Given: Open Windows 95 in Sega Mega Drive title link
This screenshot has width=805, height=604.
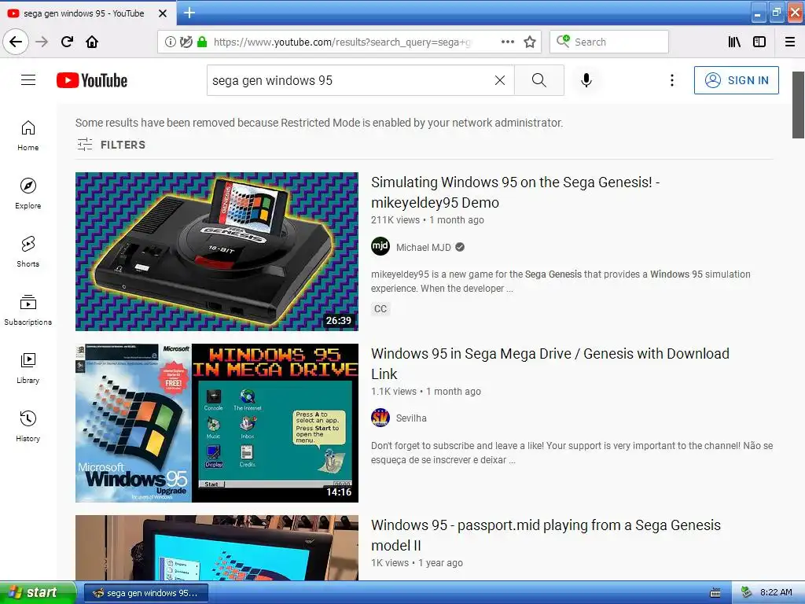Looking at the screenshot, I should click(550, 363).
